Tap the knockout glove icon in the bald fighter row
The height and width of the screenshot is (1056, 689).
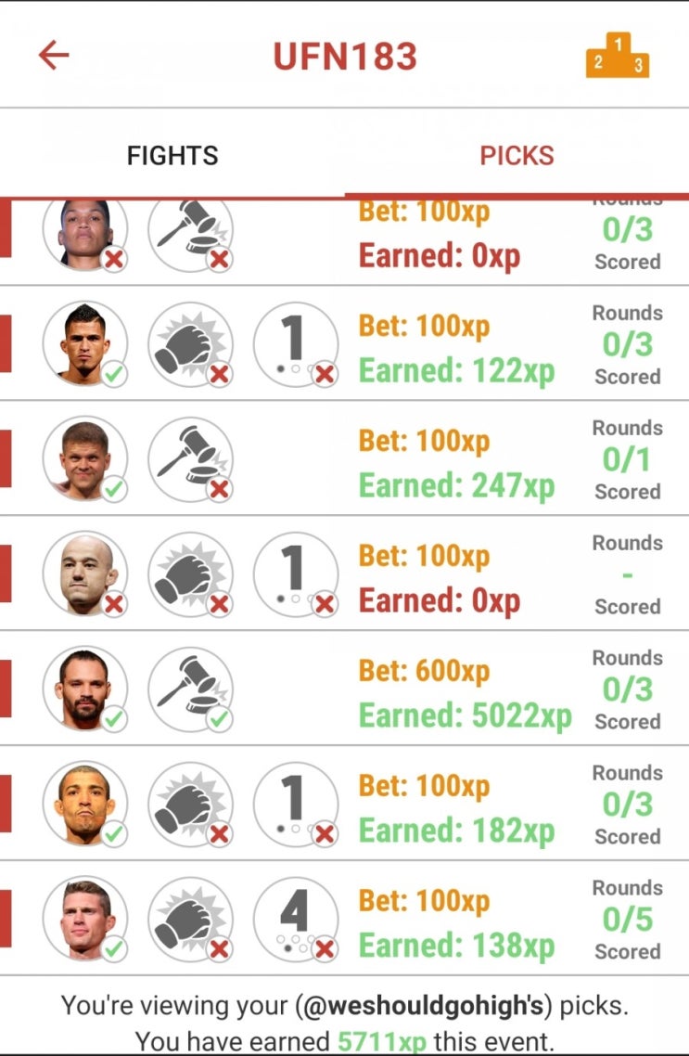tap(190, 574)
